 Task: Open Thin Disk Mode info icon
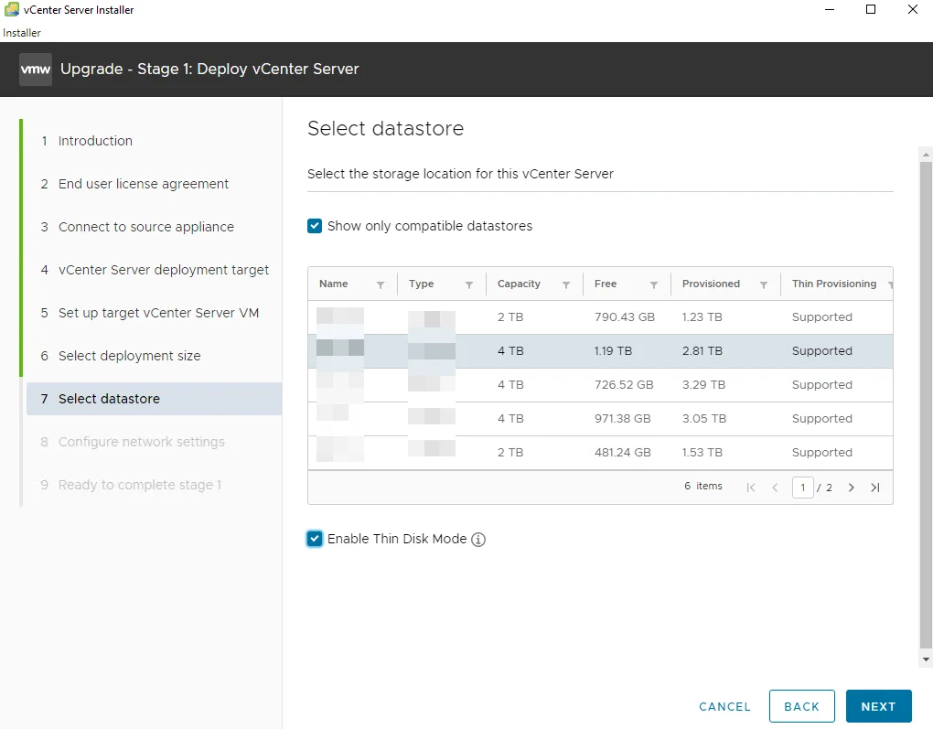pos(478,539)
